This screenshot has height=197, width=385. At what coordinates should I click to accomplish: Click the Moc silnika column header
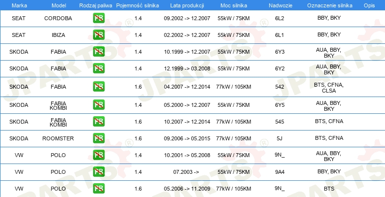point(234,5)
